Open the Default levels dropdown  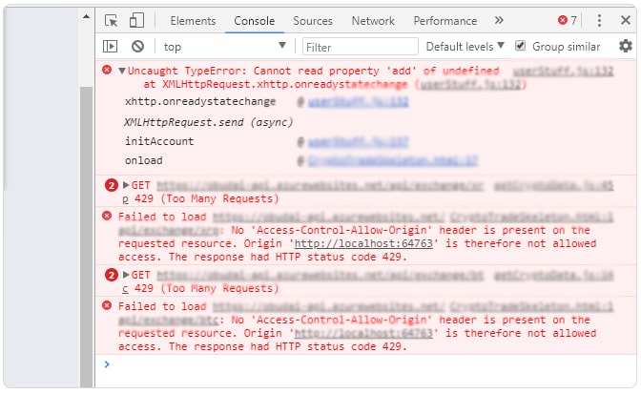(465, 46)
